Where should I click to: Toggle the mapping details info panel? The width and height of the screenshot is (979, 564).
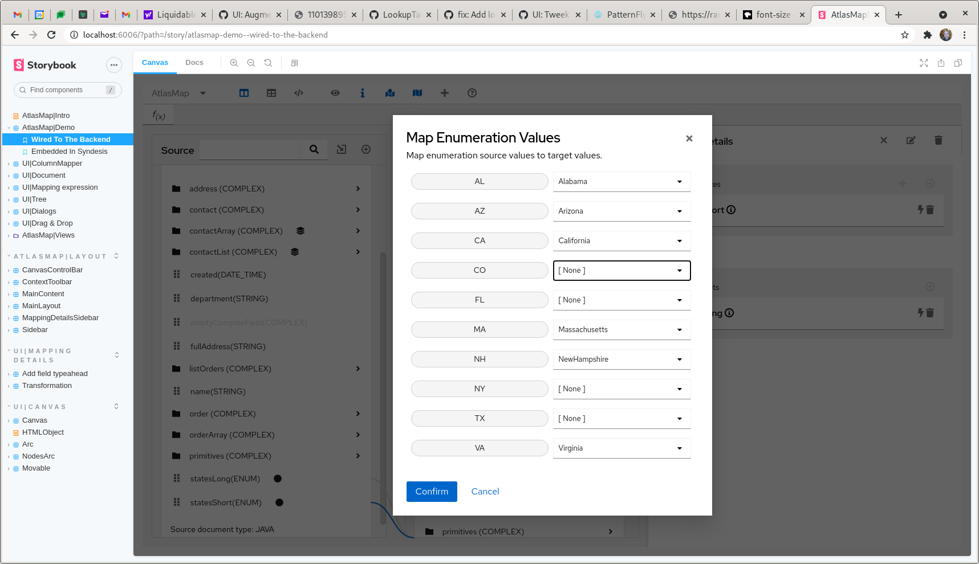363,93
